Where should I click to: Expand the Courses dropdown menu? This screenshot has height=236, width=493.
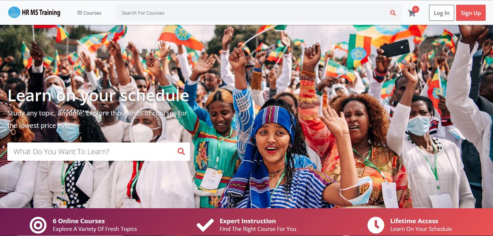(x=89, y=13)
